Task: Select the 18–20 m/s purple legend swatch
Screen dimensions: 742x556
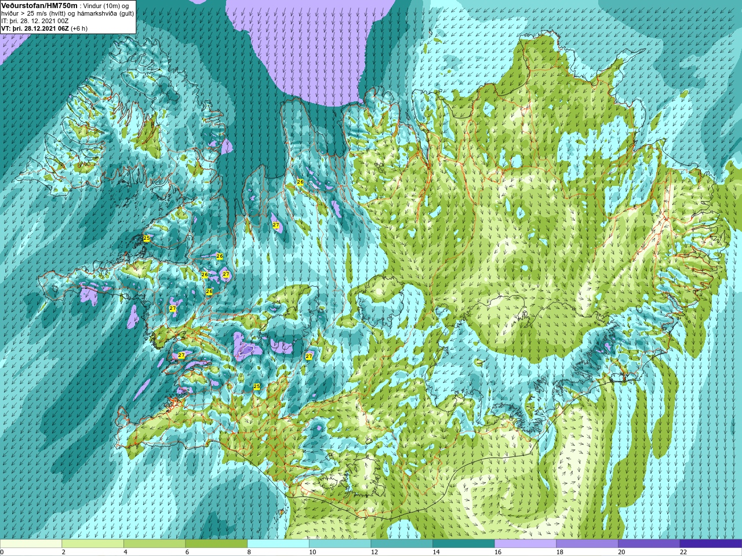Action: point(587,544)
